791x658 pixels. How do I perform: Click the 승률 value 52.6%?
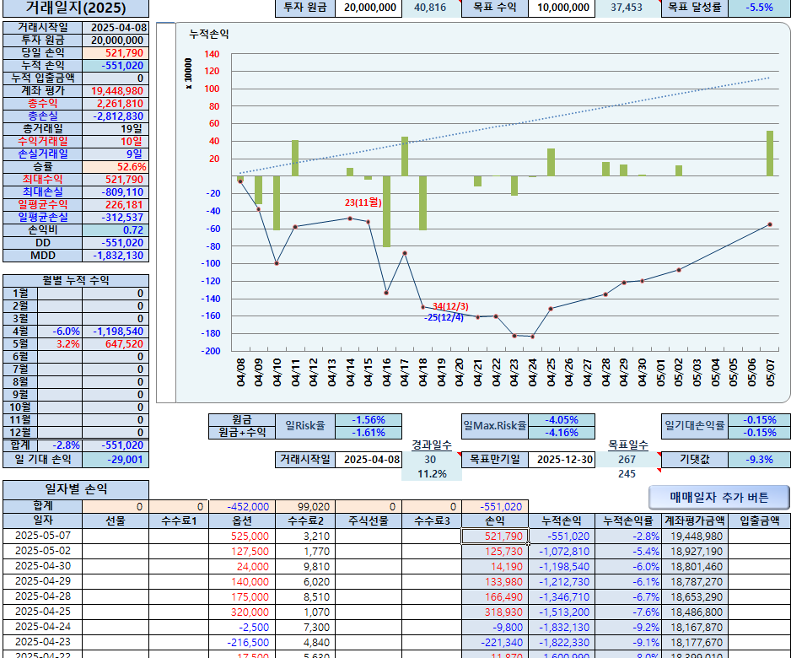click(x=116, y=166)
